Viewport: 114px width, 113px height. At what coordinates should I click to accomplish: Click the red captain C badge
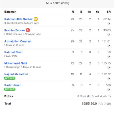coord(28,30)
